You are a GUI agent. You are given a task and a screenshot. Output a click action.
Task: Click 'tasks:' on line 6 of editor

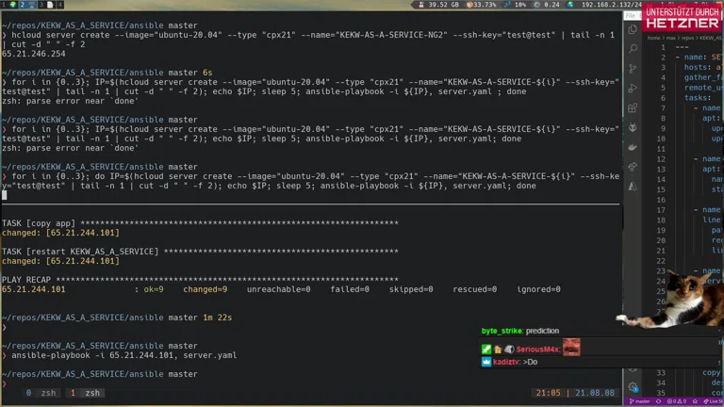699,98
